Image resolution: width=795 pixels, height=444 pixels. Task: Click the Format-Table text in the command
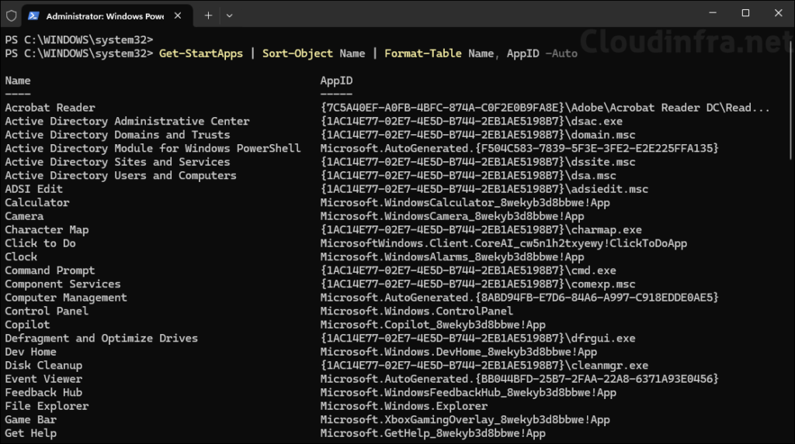pos(423,53)
